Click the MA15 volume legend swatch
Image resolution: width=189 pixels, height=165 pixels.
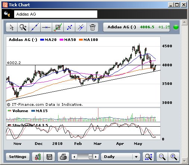[33, 111]
